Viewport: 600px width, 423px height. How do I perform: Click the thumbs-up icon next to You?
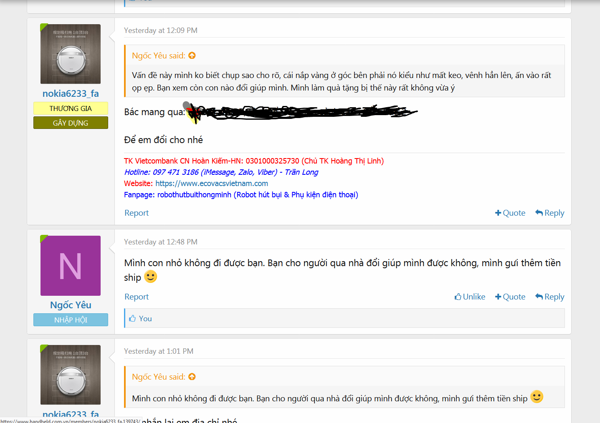132,318
